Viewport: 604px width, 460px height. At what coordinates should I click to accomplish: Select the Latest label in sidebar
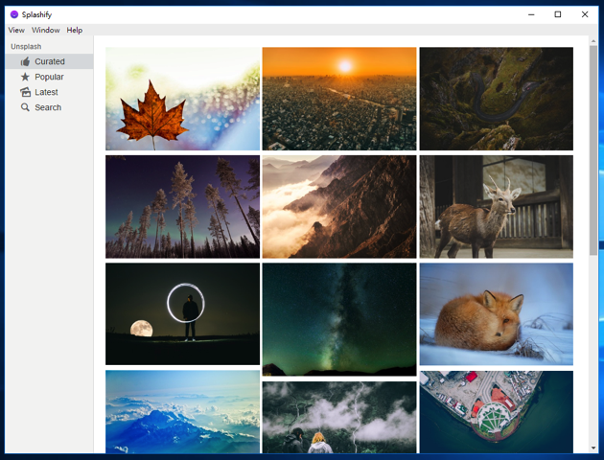[x=46, y=92]
